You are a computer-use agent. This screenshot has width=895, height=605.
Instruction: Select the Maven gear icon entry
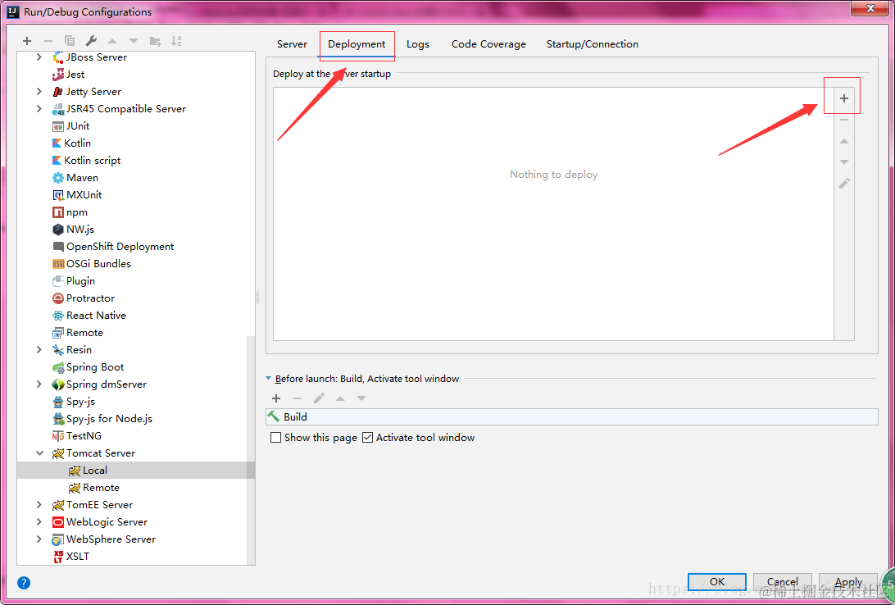tap(57, 178)
